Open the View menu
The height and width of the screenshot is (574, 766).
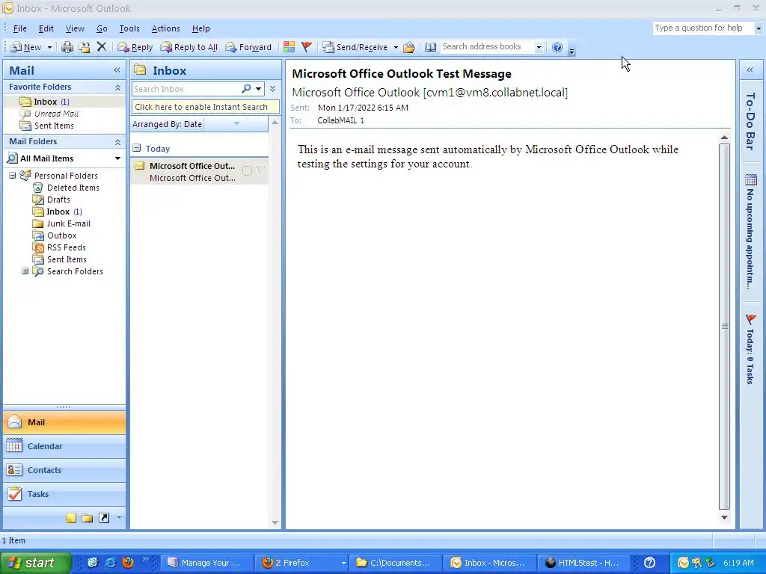tap(75, 28)
